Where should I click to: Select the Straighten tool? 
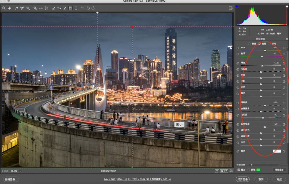tap(41, 8)
